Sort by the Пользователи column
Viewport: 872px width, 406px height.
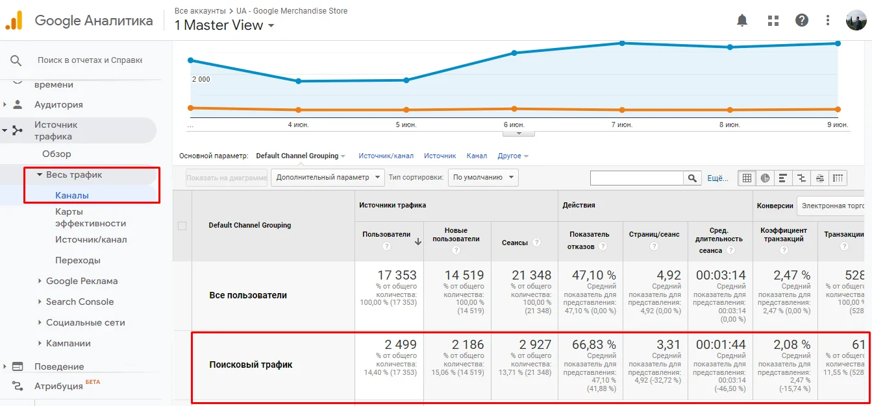coord(386,234)
